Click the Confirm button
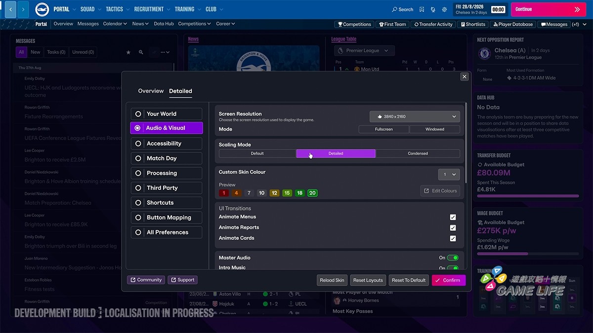593x333 pixels. (449, 280)
